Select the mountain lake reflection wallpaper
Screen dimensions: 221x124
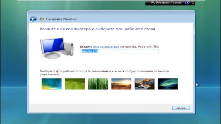point(144,84)
